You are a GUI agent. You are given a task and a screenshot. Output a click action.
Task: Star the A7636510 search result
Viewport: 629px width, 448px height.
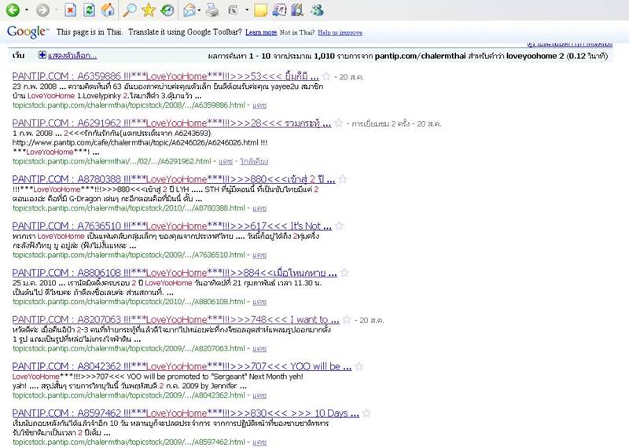point(340,226)
